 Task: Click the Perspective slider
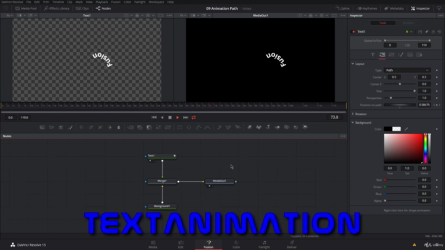pos(400,98)
